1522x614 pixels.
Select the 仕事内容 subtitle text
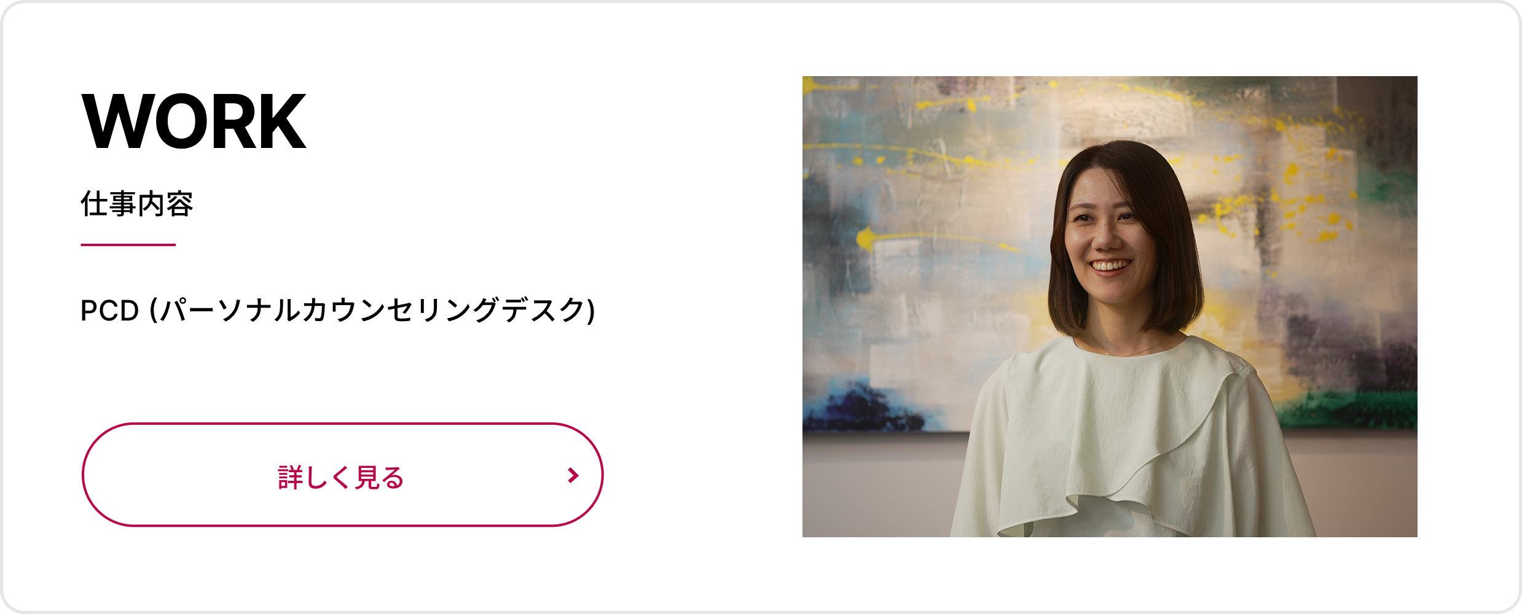(137, 203)
